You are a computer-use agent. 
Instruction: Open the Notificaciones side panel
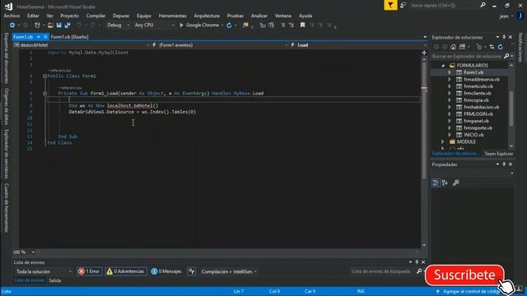pyautogui.click(x=520, y=48)
